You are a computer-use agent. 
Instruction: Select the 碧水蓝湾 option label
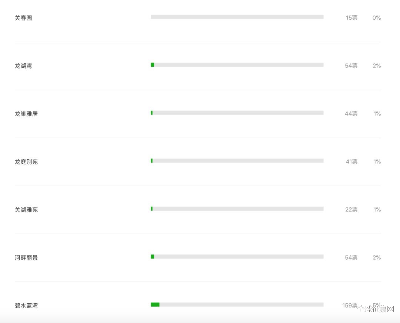click(x=26, y=306)
